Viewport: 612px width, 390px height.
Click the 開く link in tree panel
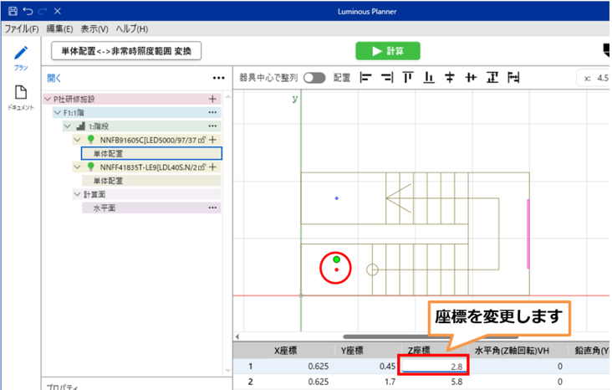coord(54,78)
